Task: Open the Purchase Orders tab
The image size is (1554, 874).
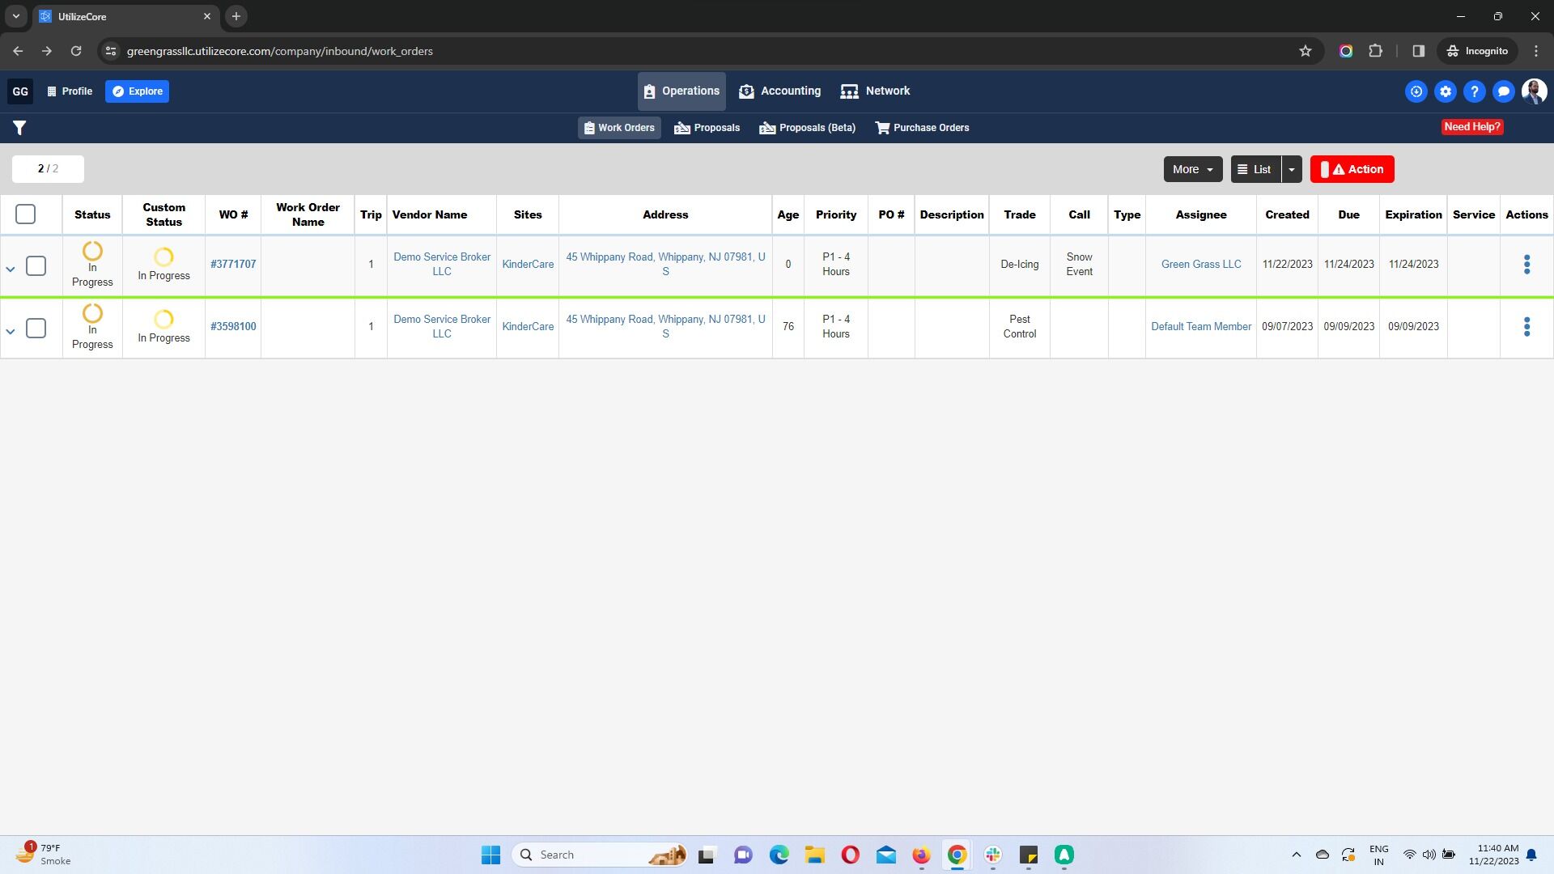Action: [922, 128]
